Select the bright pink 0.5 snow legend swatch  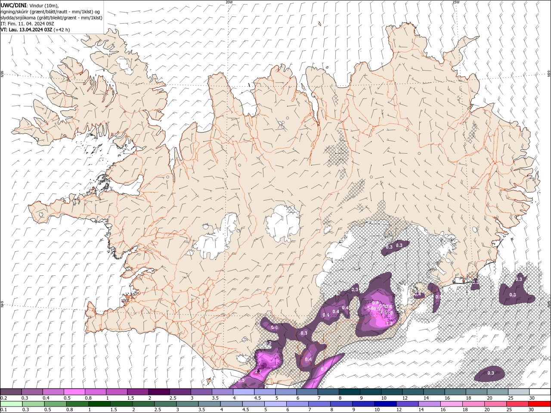[74, 392]
